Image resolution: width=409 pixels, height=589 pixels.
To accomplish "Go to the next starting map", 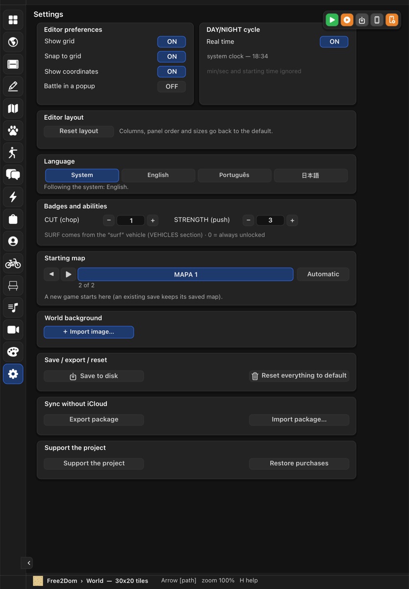I will [68, 274].
